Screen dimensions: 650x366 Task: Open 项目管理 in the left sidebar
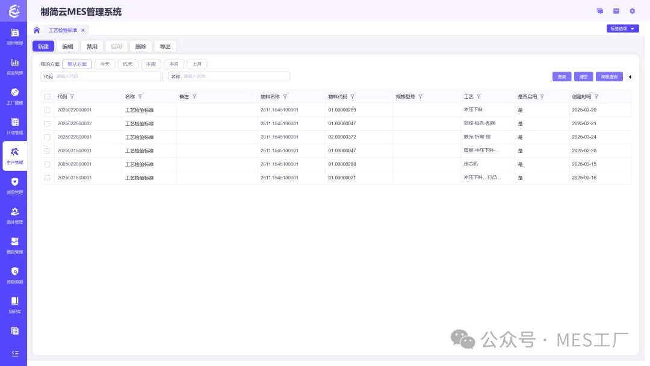click(x=14, y=36)
